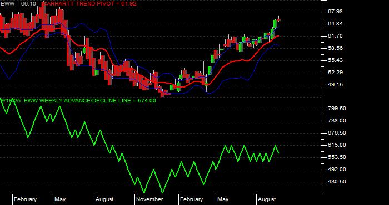Click price axis value 49.15
The image size is (389, 205).
coord(335,85)
